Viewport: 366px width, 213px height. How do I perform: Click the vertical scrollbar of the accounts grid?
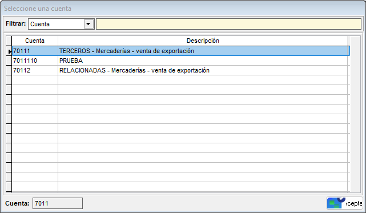(x=355, y=114)
